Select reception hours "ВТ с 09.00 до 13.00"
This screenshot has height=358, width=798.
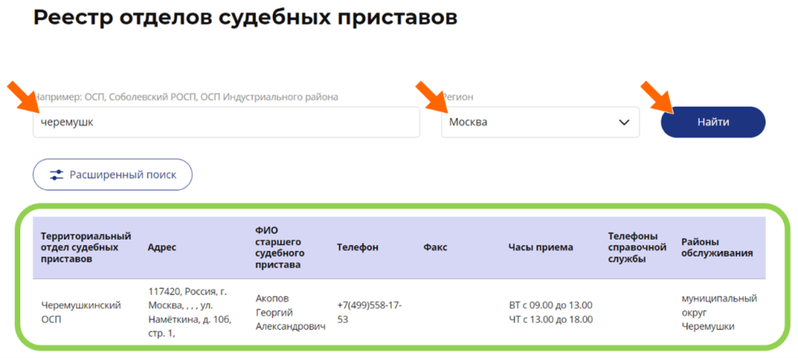(550, 306)
